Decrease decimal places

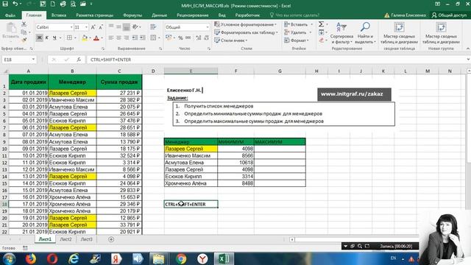(206, 38)
